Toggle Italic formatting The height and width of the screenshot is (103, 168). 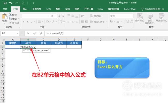tap(28, 22)
